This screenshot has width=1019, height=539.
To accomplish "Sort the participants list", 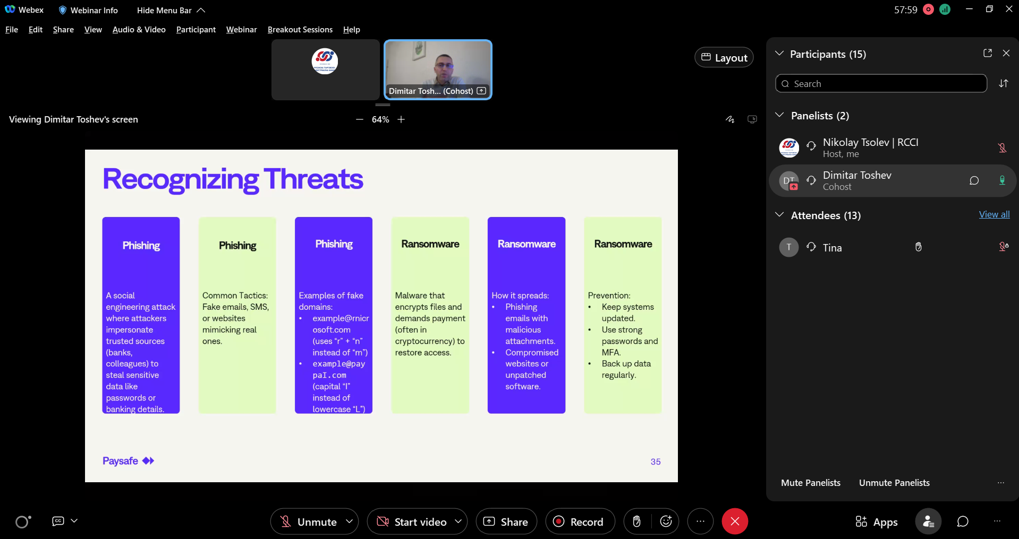I will [1003, 83].
